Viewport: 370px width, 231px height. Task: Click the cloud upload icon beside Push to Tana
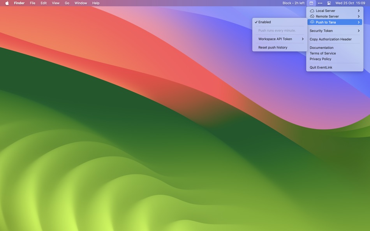click(x=312, y=22)
